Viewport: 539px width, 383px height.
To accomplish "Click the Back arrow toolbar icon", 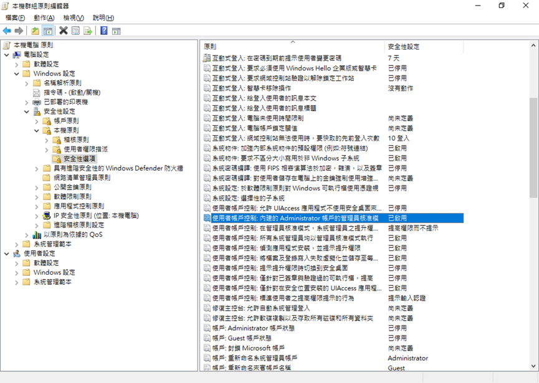I will pos(7,31).
